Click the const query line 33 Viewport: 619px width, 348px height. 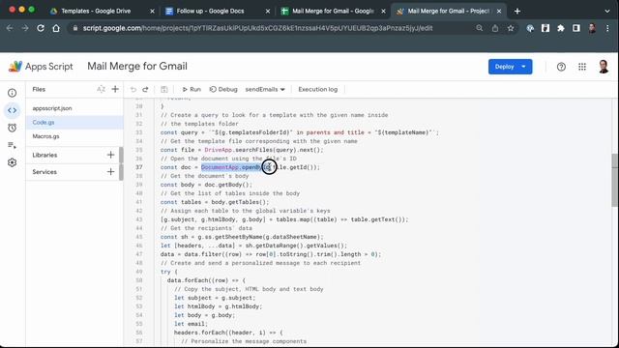(300, 132)
